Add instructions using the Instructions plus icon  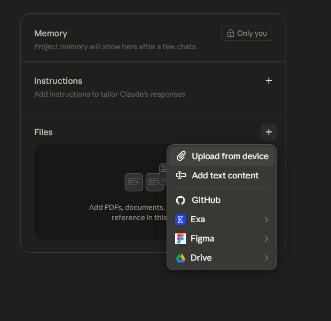(x=269, y=81)
